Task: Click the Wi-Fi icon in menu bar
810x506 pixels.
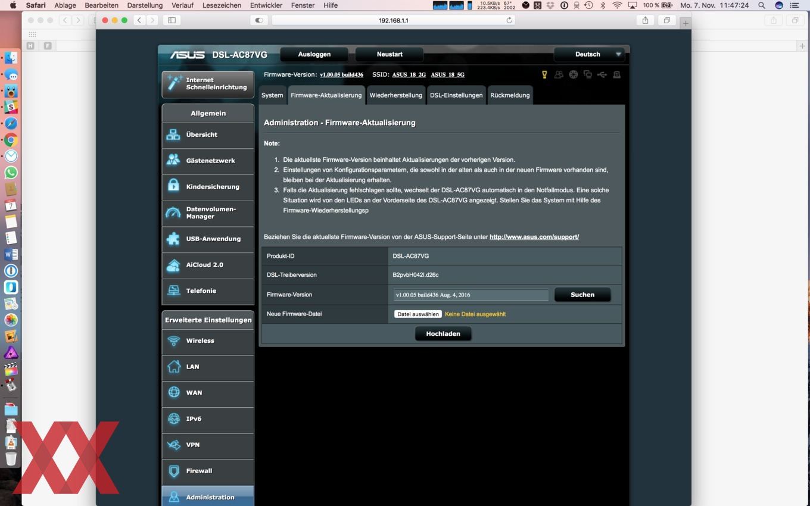Action: [x=617, y=5]
